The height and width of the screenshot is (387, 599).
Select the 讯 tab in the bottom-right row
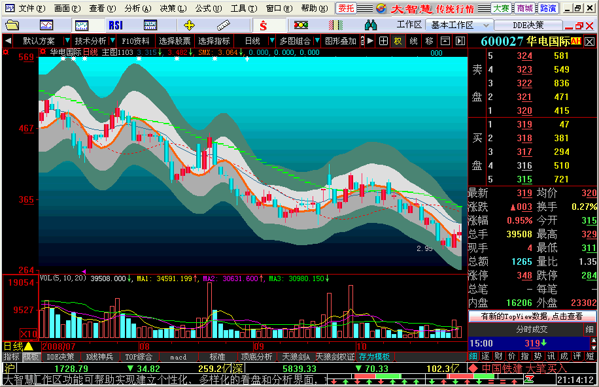click(x=551, y=356)
